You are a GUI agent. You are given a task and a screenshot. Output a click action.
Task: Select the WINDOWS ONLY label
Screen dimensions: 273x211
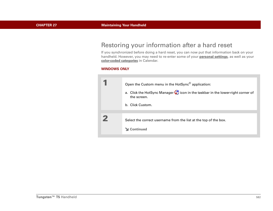115,69
